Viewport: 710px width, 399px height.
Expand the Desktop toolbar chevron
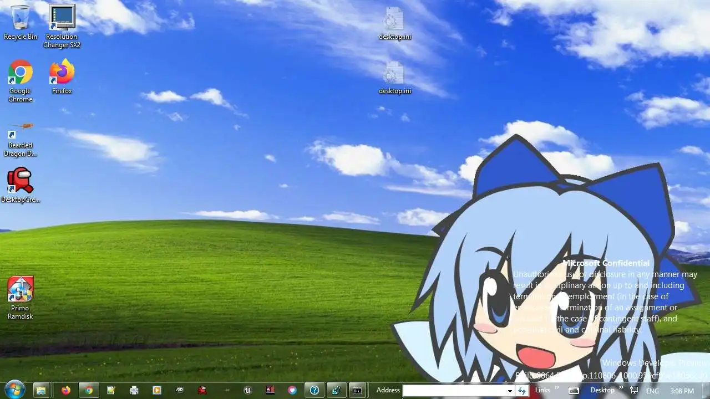point(621,387)
